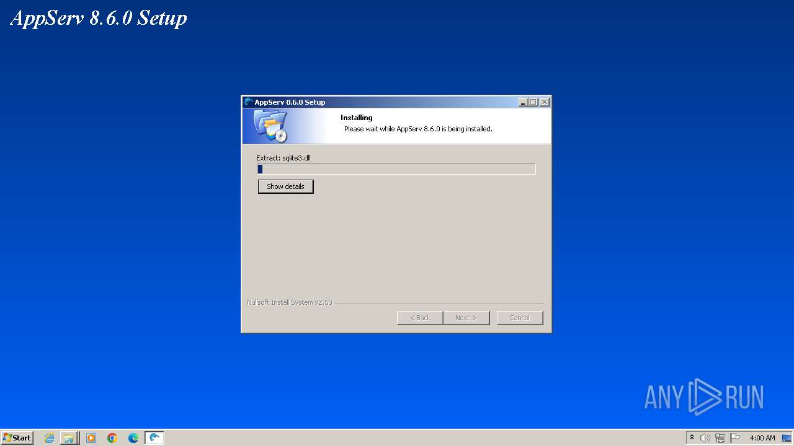This screenshot has height=446, width=794.
Task: Click the AppServ title bar icon
Action: pyautogui.click(x=248, y=102)
